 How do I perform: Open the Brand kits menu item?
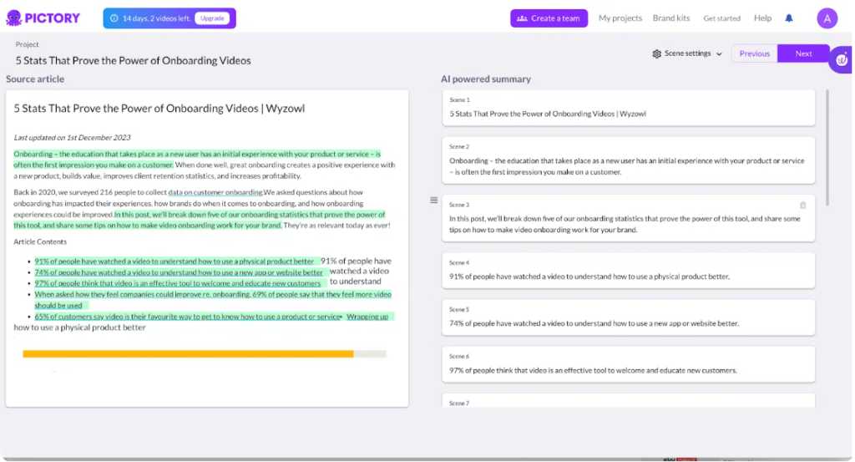[x=671, y=18]
